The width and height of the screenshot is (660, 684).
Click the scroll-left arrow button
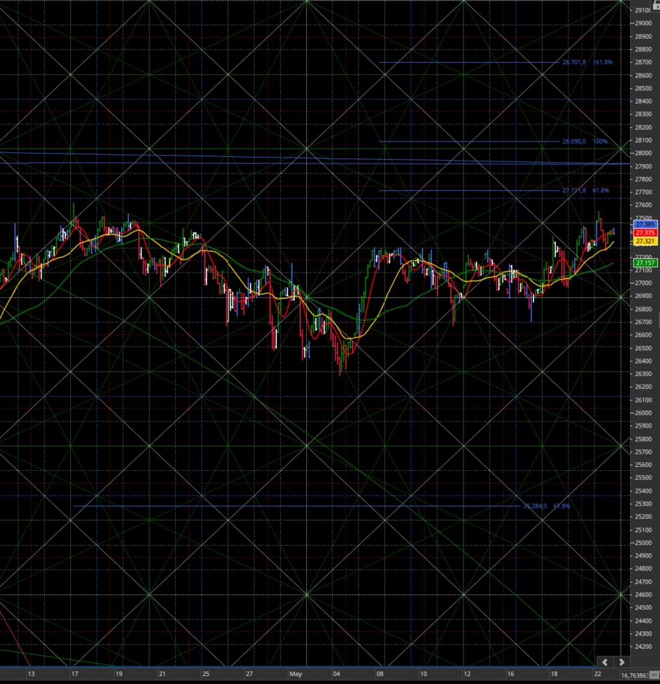pos(605,662)
